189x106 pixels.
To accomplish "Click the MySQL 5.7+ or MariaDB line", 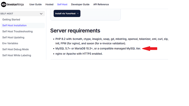I will click(x=98, y=49).
